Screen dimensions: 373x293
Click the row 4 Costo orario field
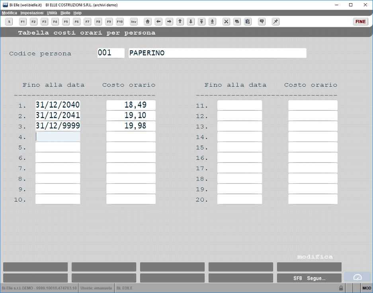(x=131, y=137)
